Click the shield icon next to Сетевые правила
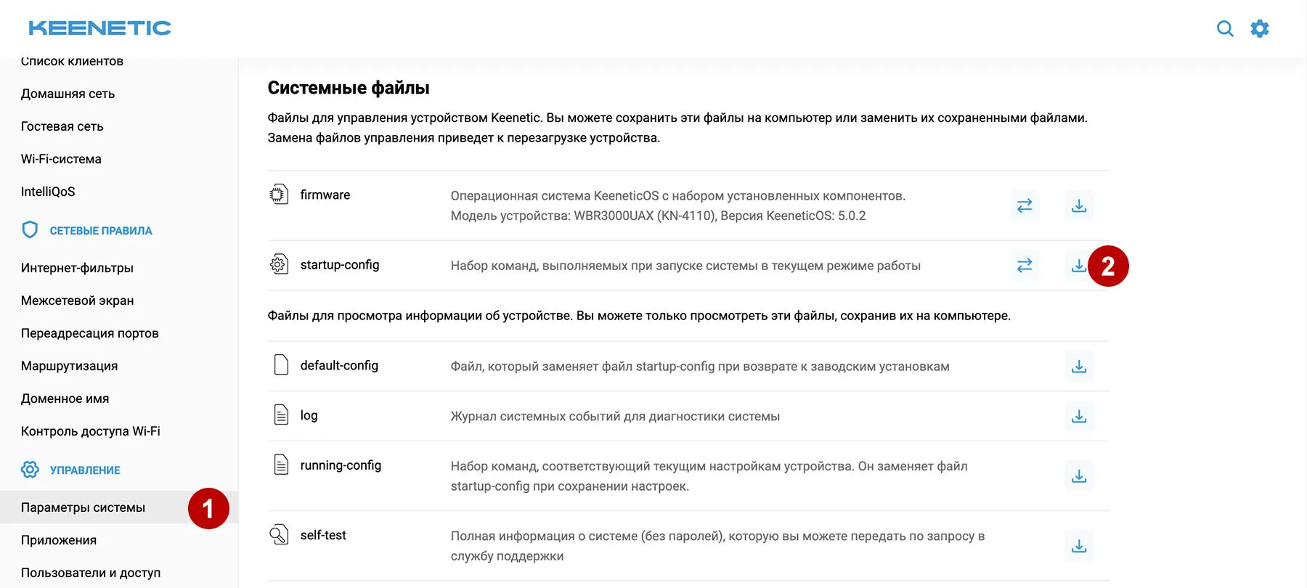 tap(30, 230)
